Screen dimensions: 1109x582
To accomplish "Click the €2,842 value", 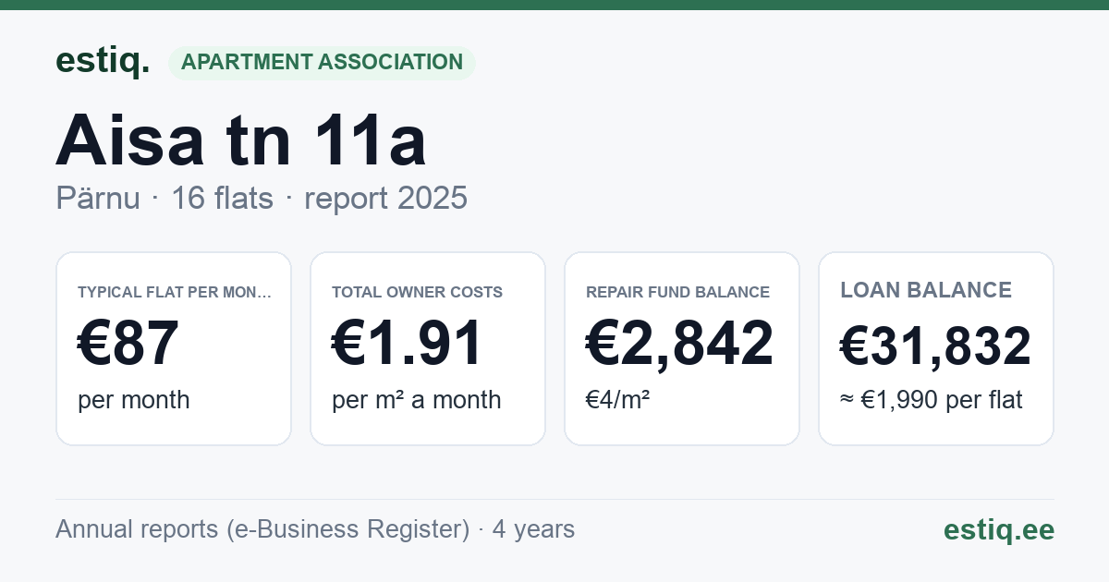I will [680, 343].
